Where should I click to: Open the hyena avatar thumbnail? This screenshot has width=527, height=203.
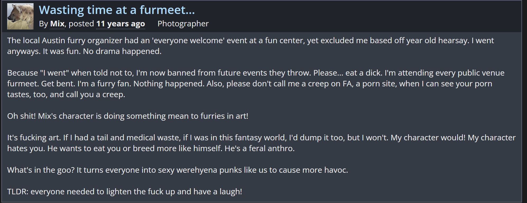tap(20, 16)
